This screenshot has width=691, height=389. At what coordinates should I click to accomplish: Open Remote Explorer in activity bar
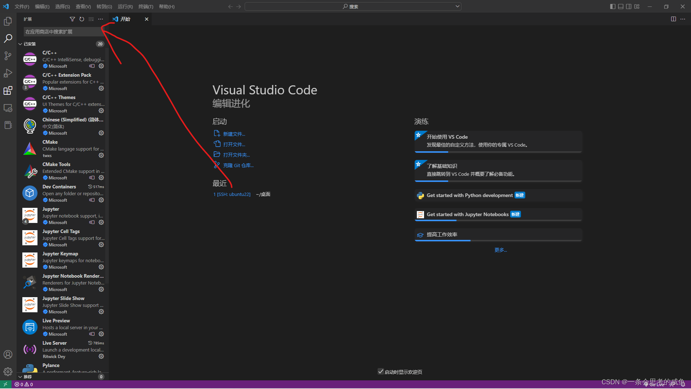tap(8, 108)
